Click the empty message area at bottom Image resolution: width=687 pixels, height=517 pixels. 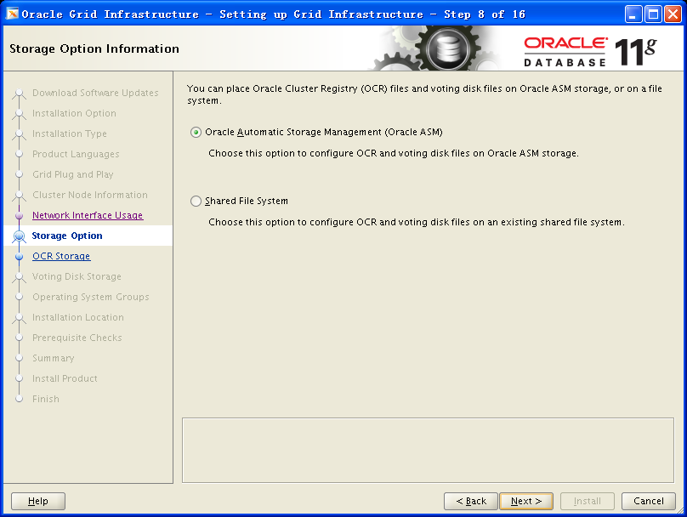pos(428,450)
